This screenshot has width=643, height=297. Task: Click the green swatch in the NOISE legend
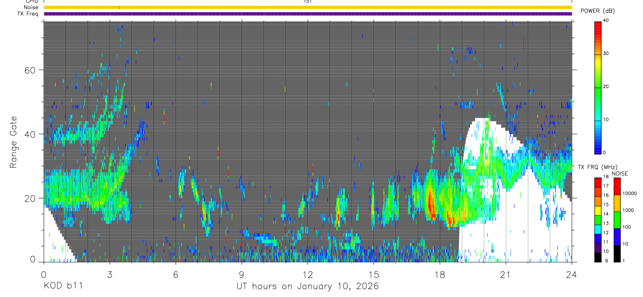[617, 220]
